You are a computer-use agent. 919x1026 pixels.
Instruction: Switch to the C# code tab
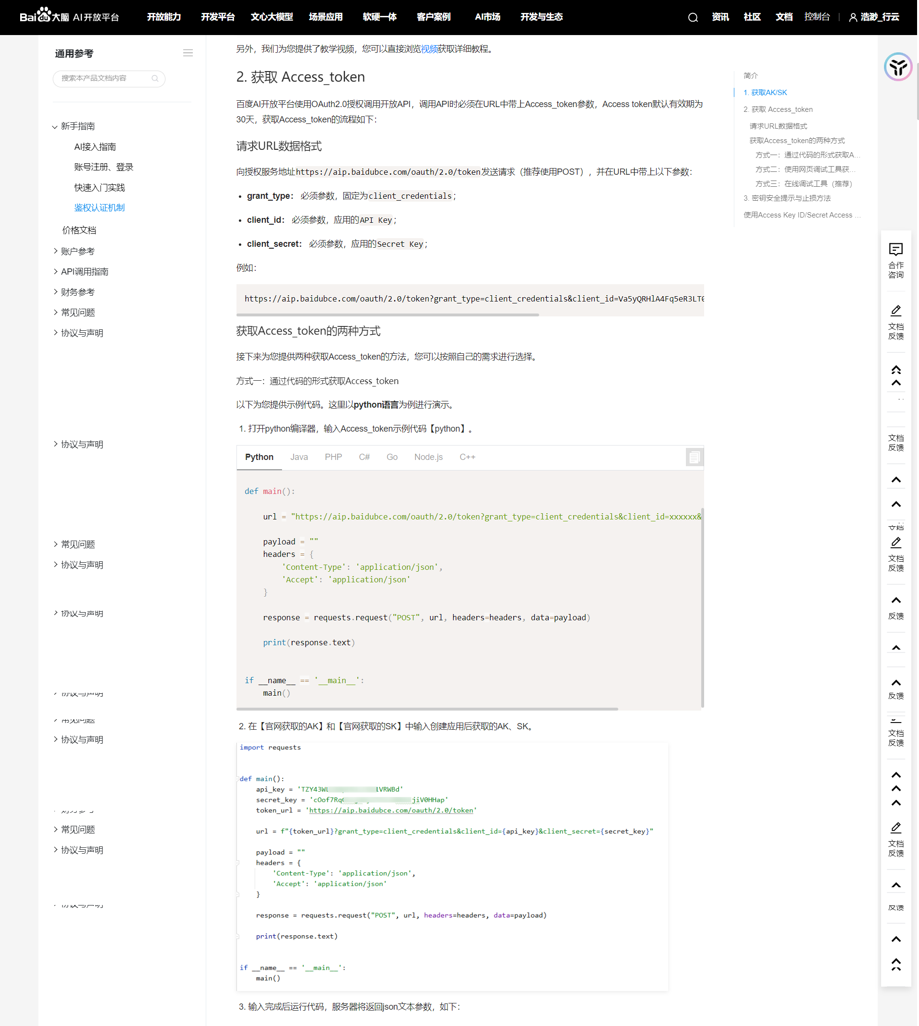364,458
